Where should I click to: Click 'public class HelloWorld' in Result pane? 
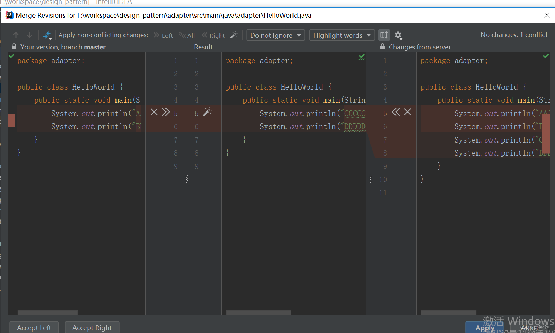point(275,87)
